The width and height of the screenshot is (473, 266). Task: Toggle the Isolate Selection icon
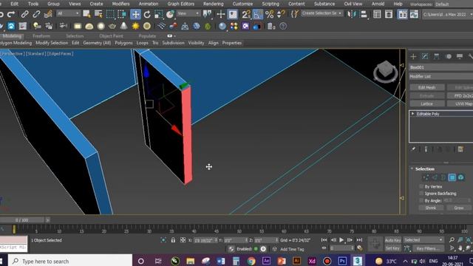coord(163,240)
